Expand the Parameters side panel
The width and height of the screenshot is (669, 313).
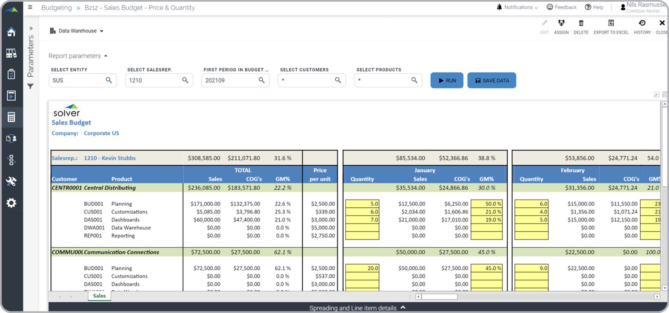[31, 28]
